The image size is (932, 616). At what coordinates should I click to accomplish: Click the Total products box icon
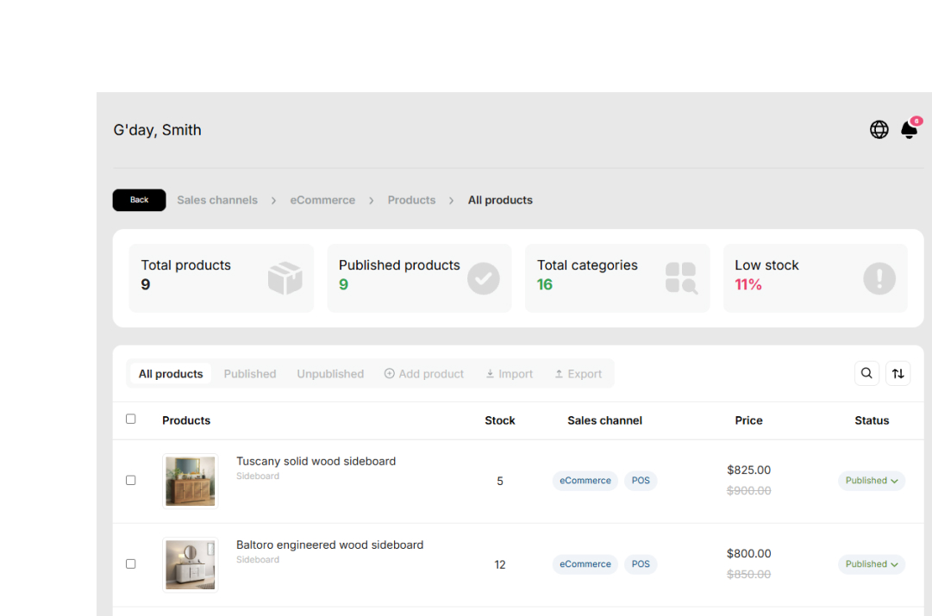pyautogui.click(x=285, y=278)
